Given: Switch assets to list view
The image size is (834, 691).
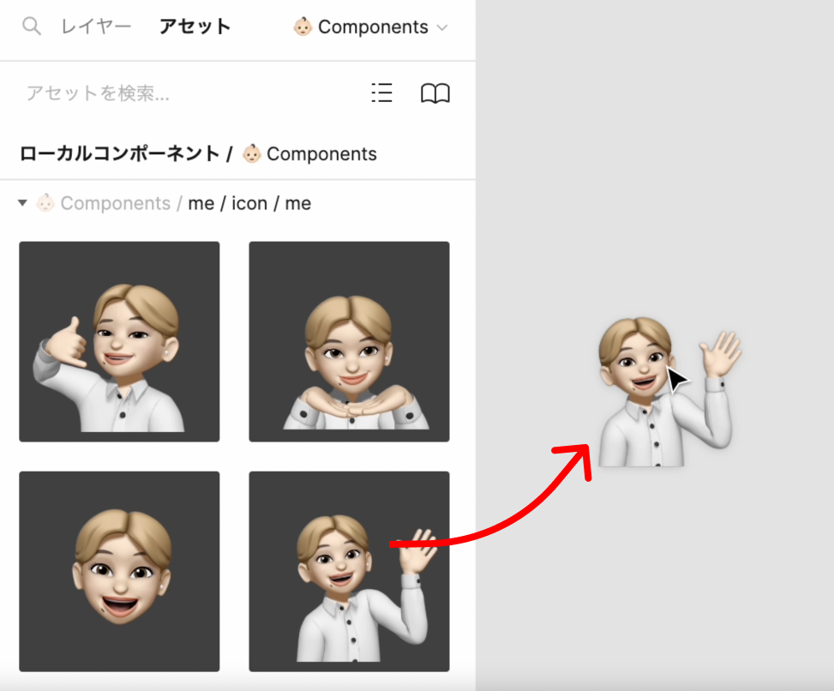Looking at the screenshot, I should [x=382, y=93].
